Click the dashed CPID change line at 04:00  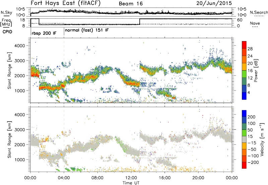point(64,70)
